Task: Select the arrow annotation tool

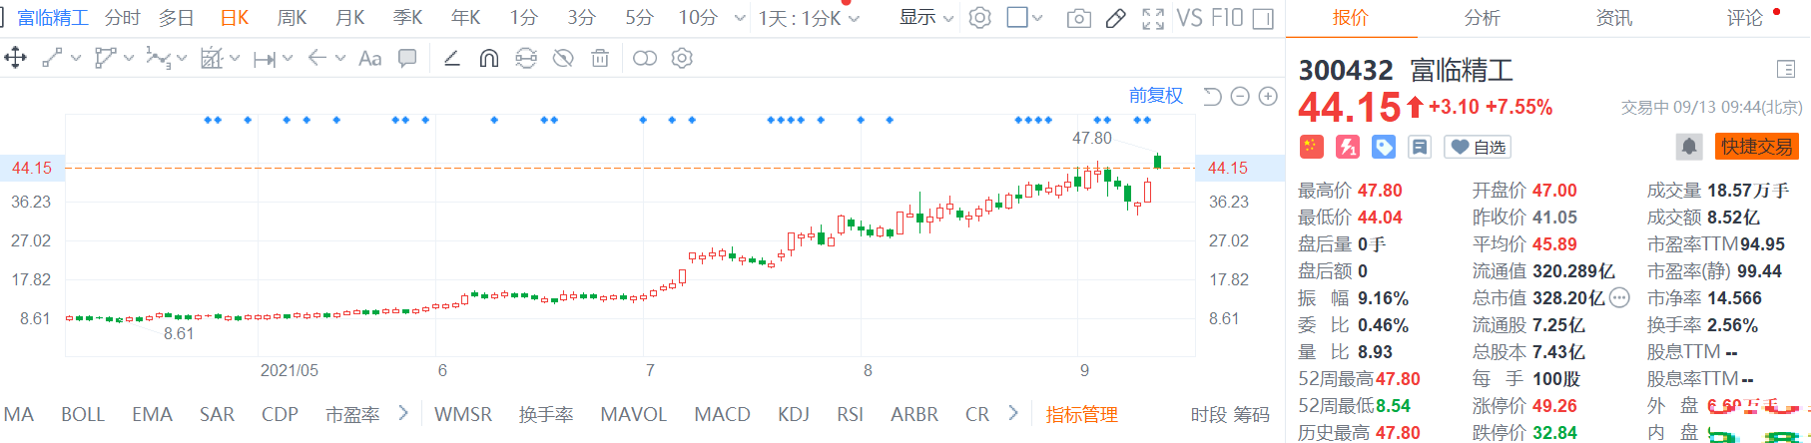Action: pyautogui.click(x=317, y=58)
